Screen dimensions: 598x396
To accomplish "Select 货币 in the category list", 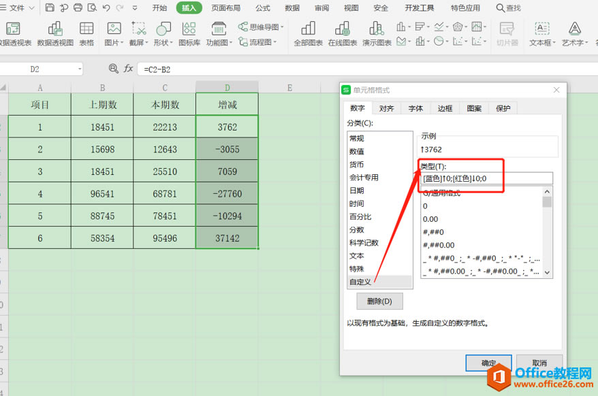I will click(x=380, y=164).
